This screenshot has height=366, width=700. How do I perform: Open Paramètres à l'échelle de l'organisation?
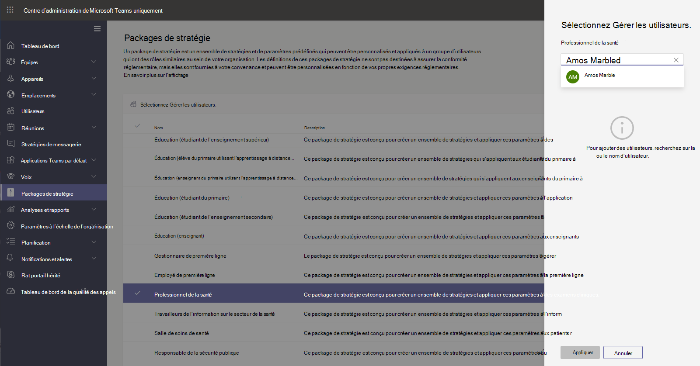point(67,227)
